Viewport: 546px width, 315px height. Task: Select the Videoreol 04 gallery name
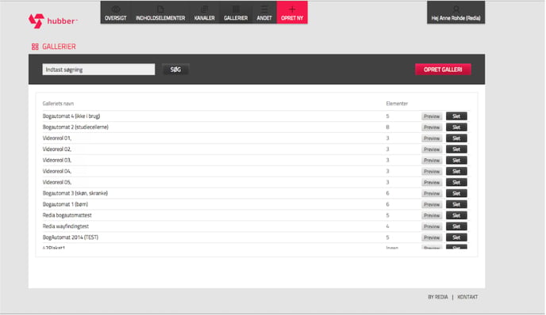(57, 171)
